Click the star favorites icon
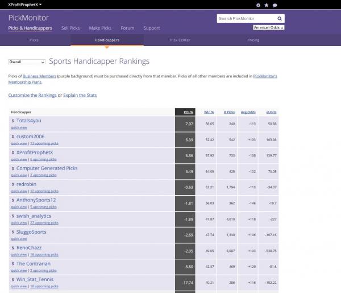341x293 pixels. point(267,5)
